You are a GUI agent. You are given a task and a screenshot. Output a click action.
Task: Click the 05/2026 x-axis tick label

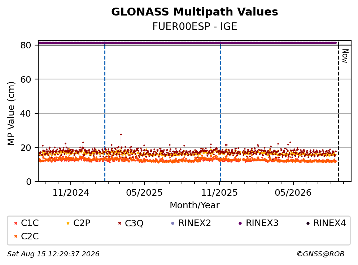click(293, 193)
